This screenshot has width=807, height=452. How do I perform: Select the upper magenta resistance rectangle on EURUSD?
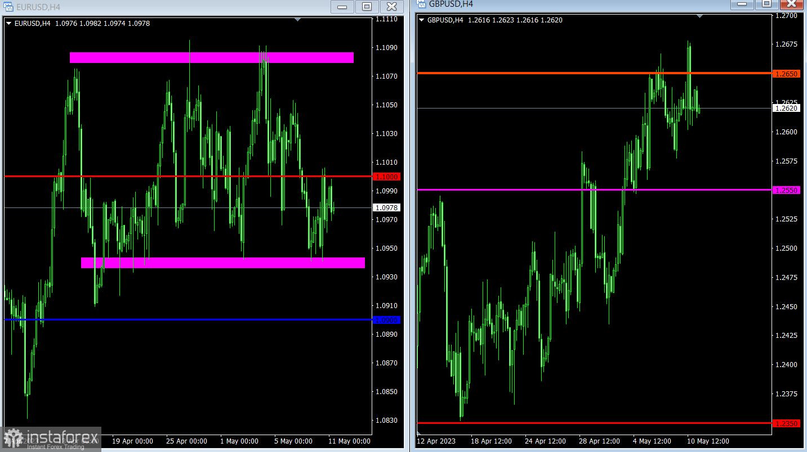pos(212,57)
